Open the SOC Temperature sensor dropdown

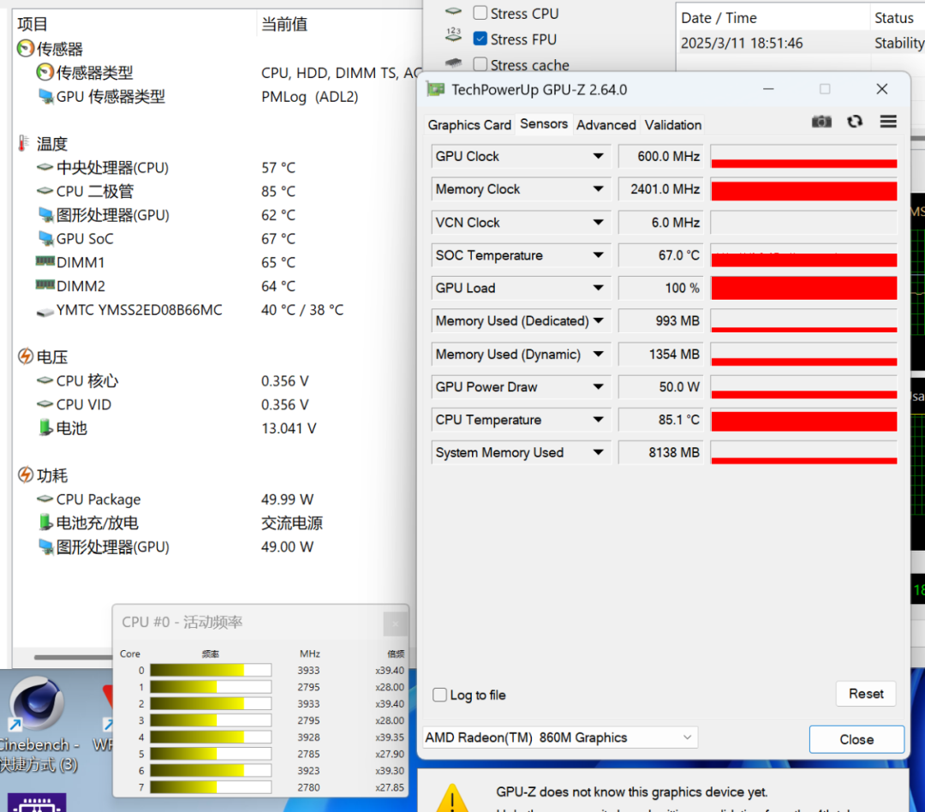598,255
